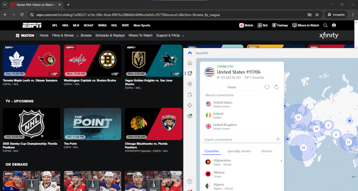358x191 pixels.
Task: Connect to recent United States fastest server
Action: pyautogui.click(x=242, y=104)
